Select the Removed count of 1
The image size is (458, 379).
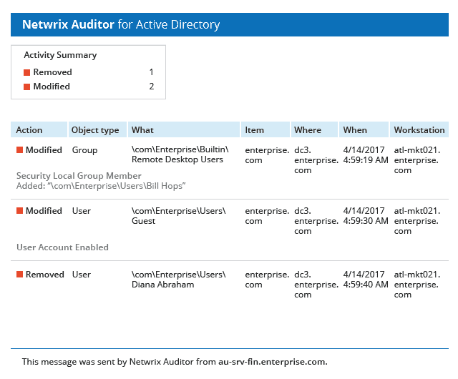point(151,72)
